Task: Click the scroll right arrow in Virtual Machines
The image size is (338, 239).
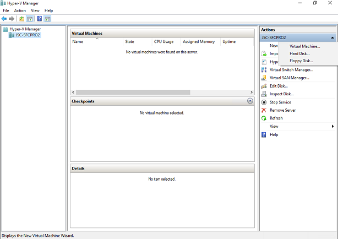Action: (252, 93)
